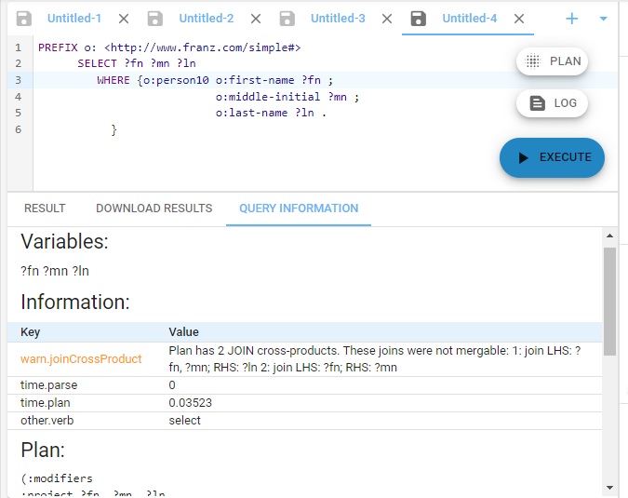The width and height of the screenshot is (628, 498).
Task: Switch to the Untitled-3 tab
Action: pos(338,19)
